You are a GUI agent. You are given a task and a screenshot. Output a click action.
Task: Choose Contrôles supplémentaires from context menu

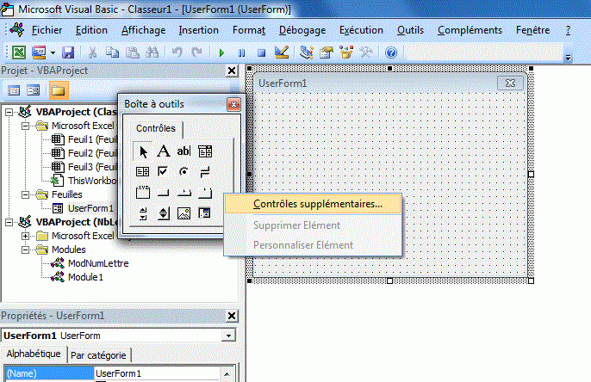[313, 204]
